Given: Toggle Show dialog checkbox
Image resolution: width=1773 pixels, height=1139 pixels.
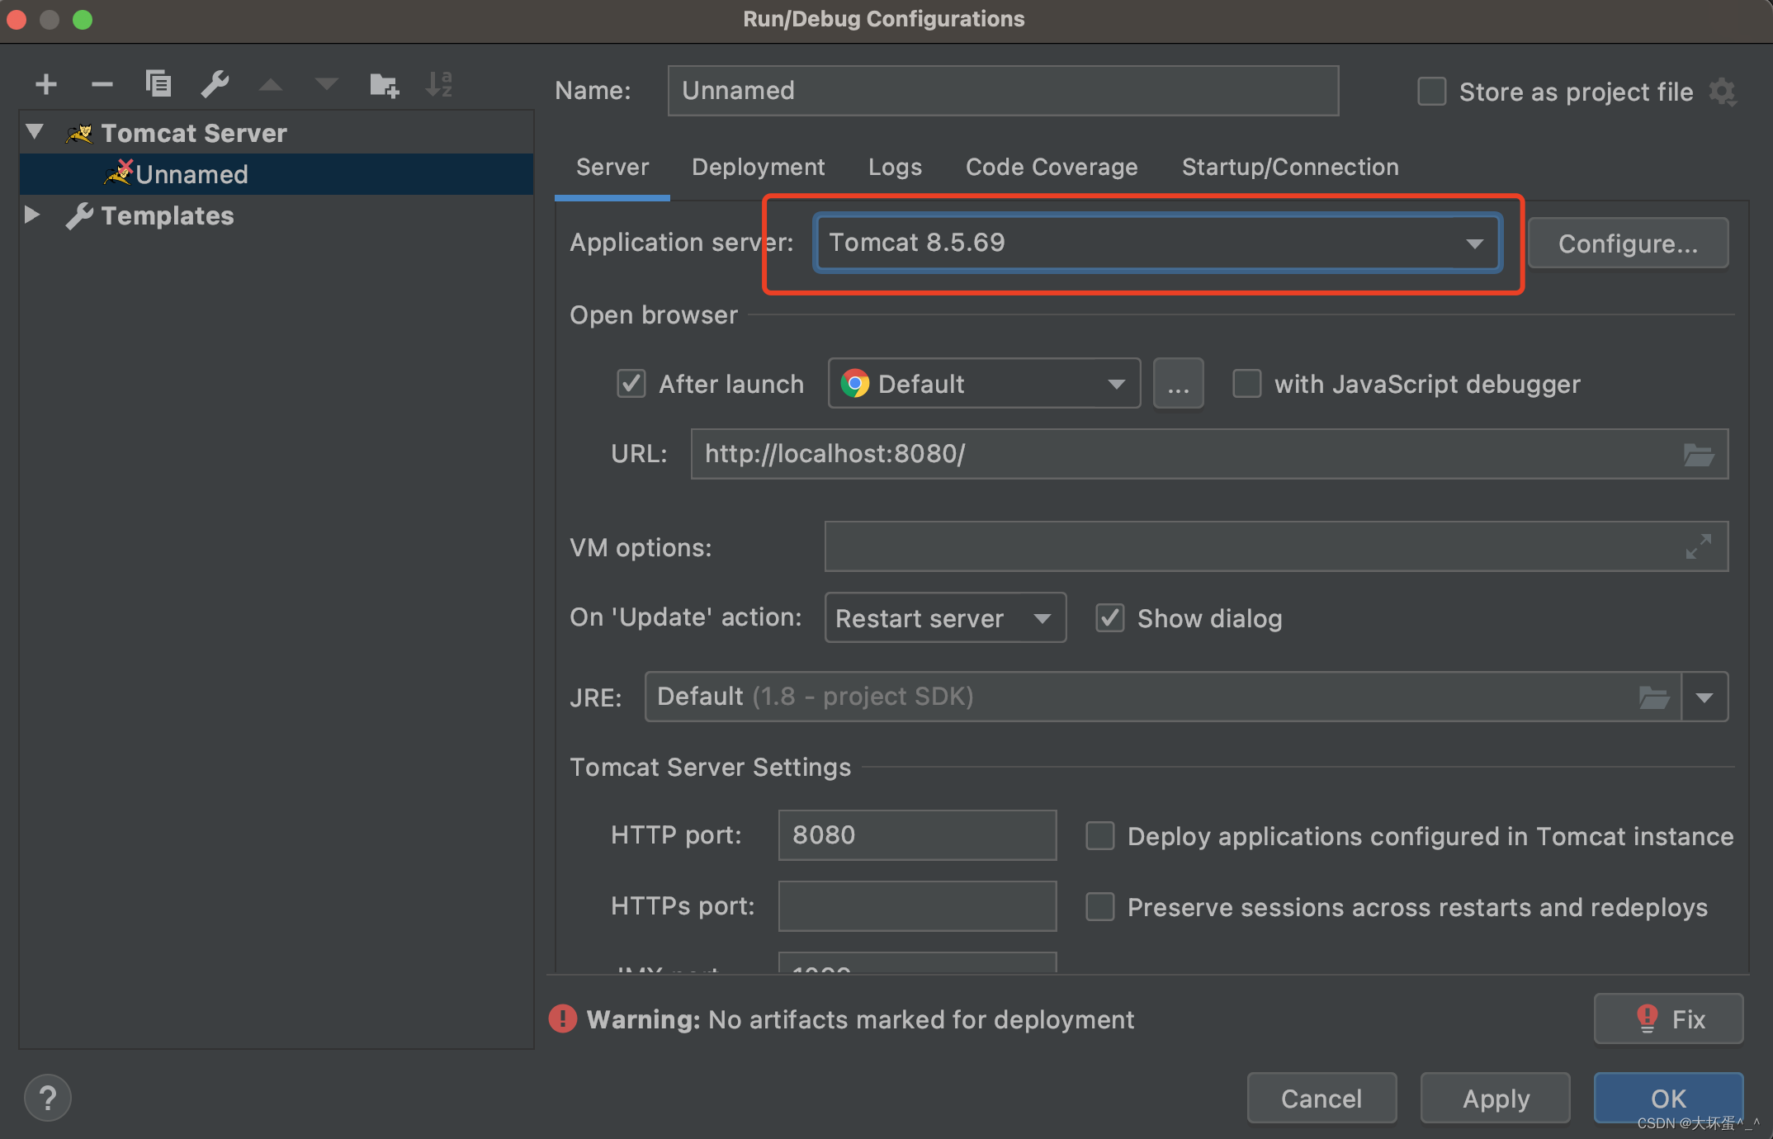Looking at the screenshot, I should click(1109, 618).
